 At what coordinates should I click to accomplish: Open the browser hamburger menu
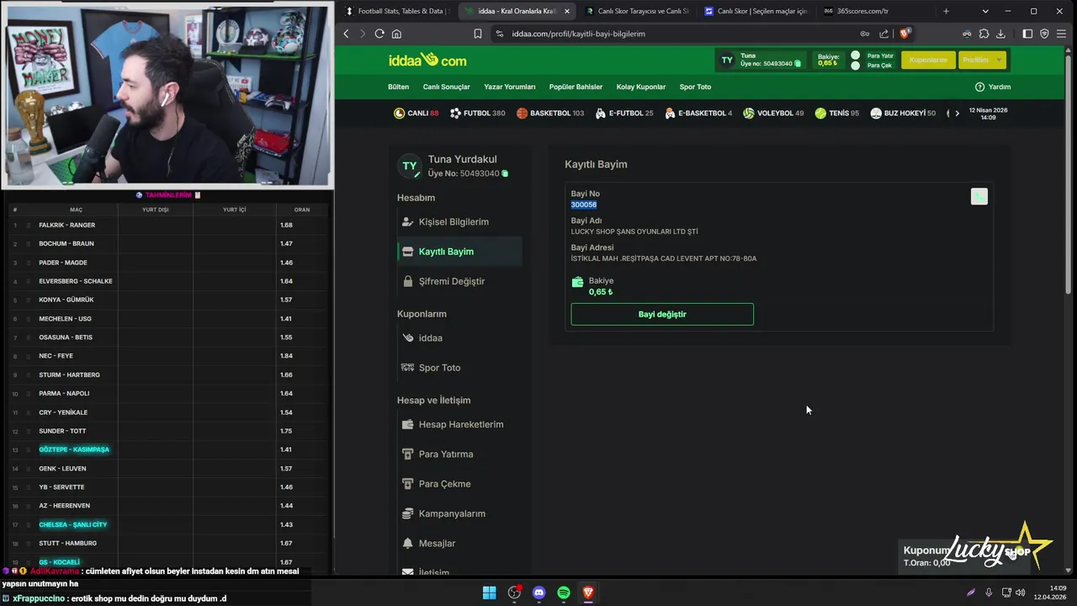1061,34
